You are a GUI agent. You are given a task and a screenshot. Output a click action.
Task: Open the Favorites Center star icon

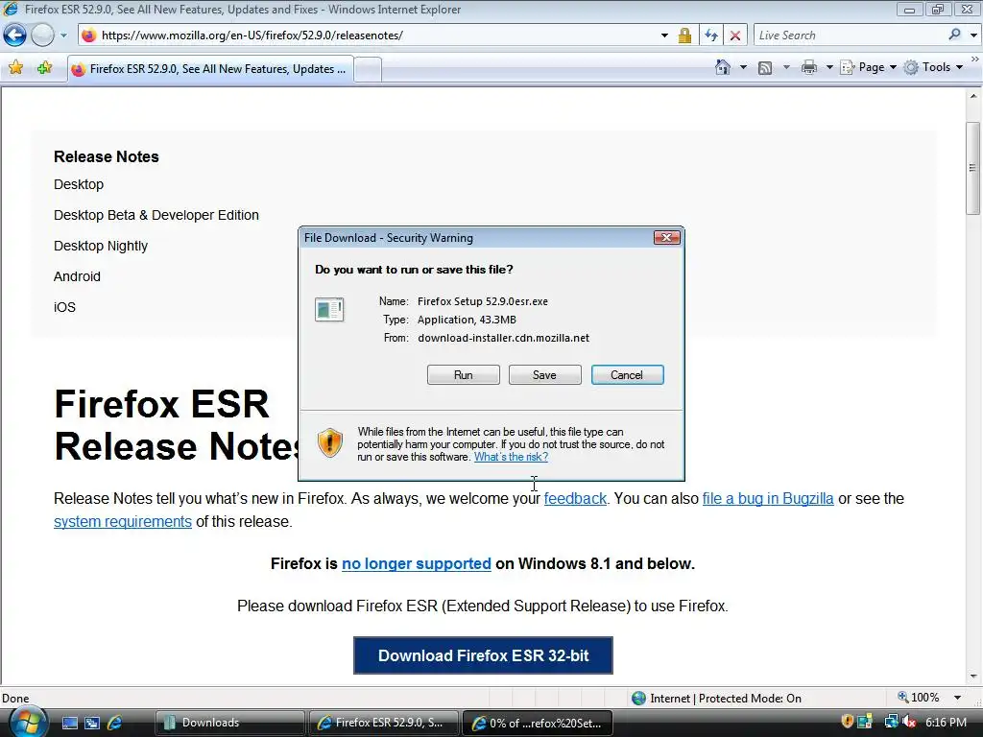pyautogui.click(x=15, y=68)
